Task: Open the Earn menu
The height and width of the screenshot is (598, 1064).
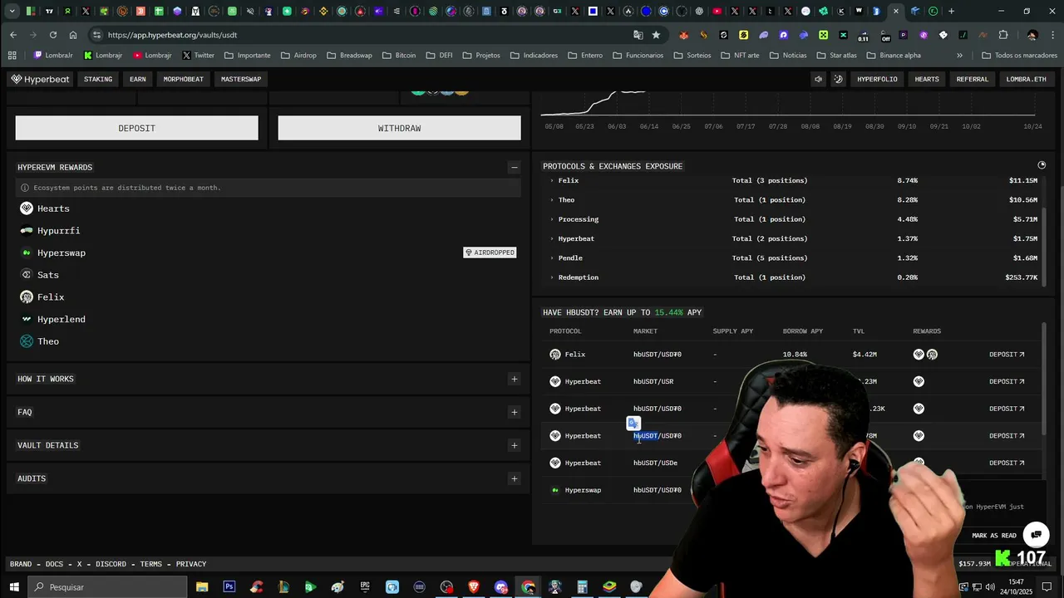Action: click(138, 79)
